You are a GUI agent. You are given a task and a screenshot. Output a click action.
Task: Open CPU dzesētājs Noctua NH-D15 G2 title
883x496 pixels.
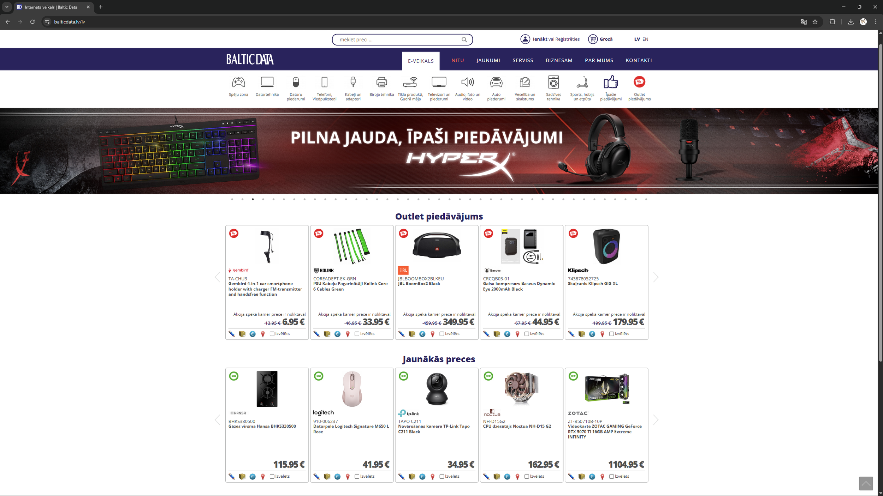[517, 426]
